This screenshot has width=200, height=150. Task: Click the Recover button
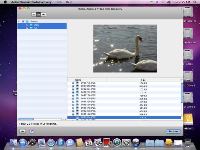[173, 131]
